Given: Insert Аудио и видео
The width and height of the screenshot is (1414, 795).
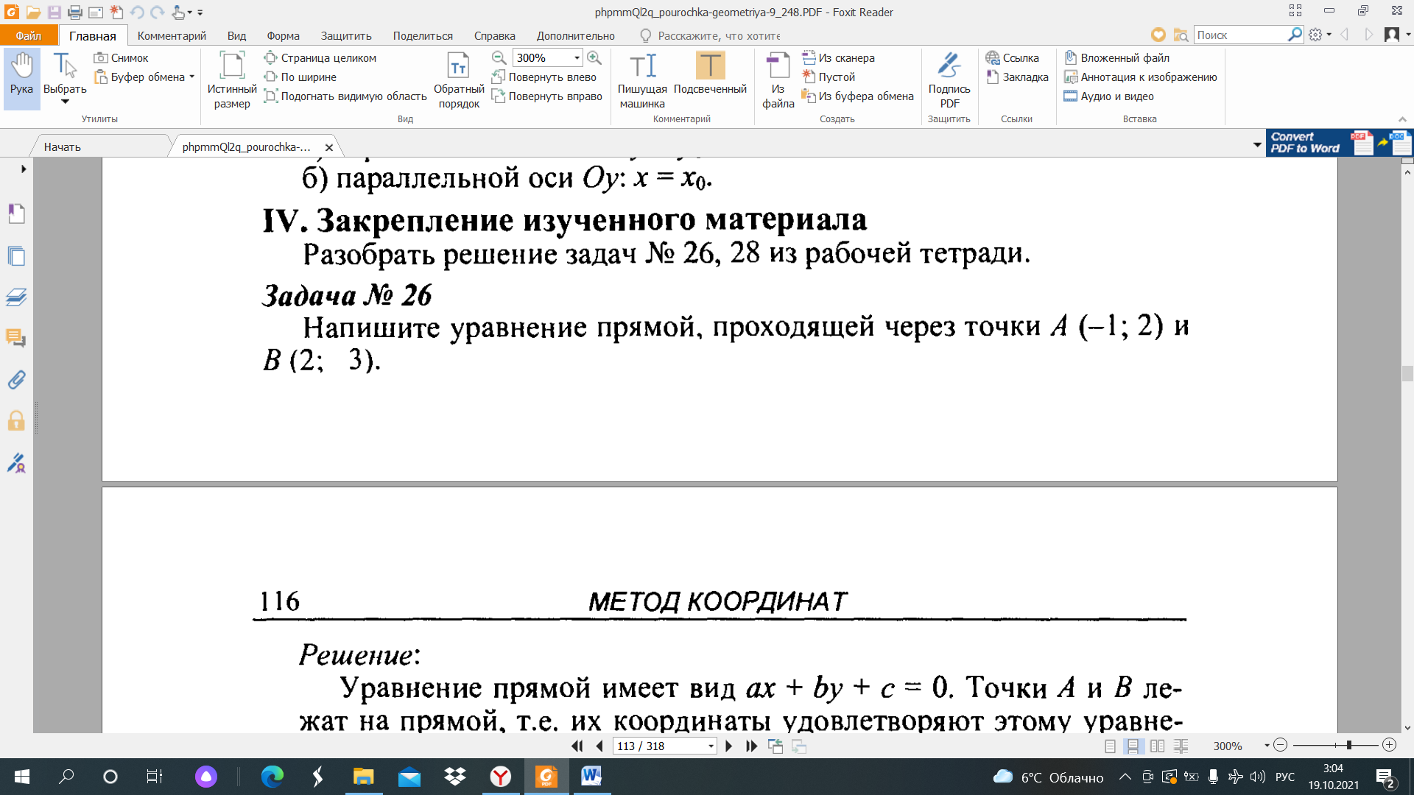Looking at the screenshot, I should click(x=1109, y=96).
